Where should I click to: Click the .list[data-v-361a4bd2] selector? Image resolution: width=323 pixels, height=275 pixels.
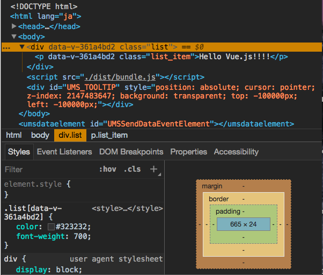click(x=33, y=213)
